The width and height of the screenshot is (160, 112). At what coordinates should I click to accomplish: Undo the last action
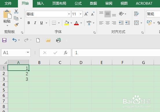(x=14, y=40)
